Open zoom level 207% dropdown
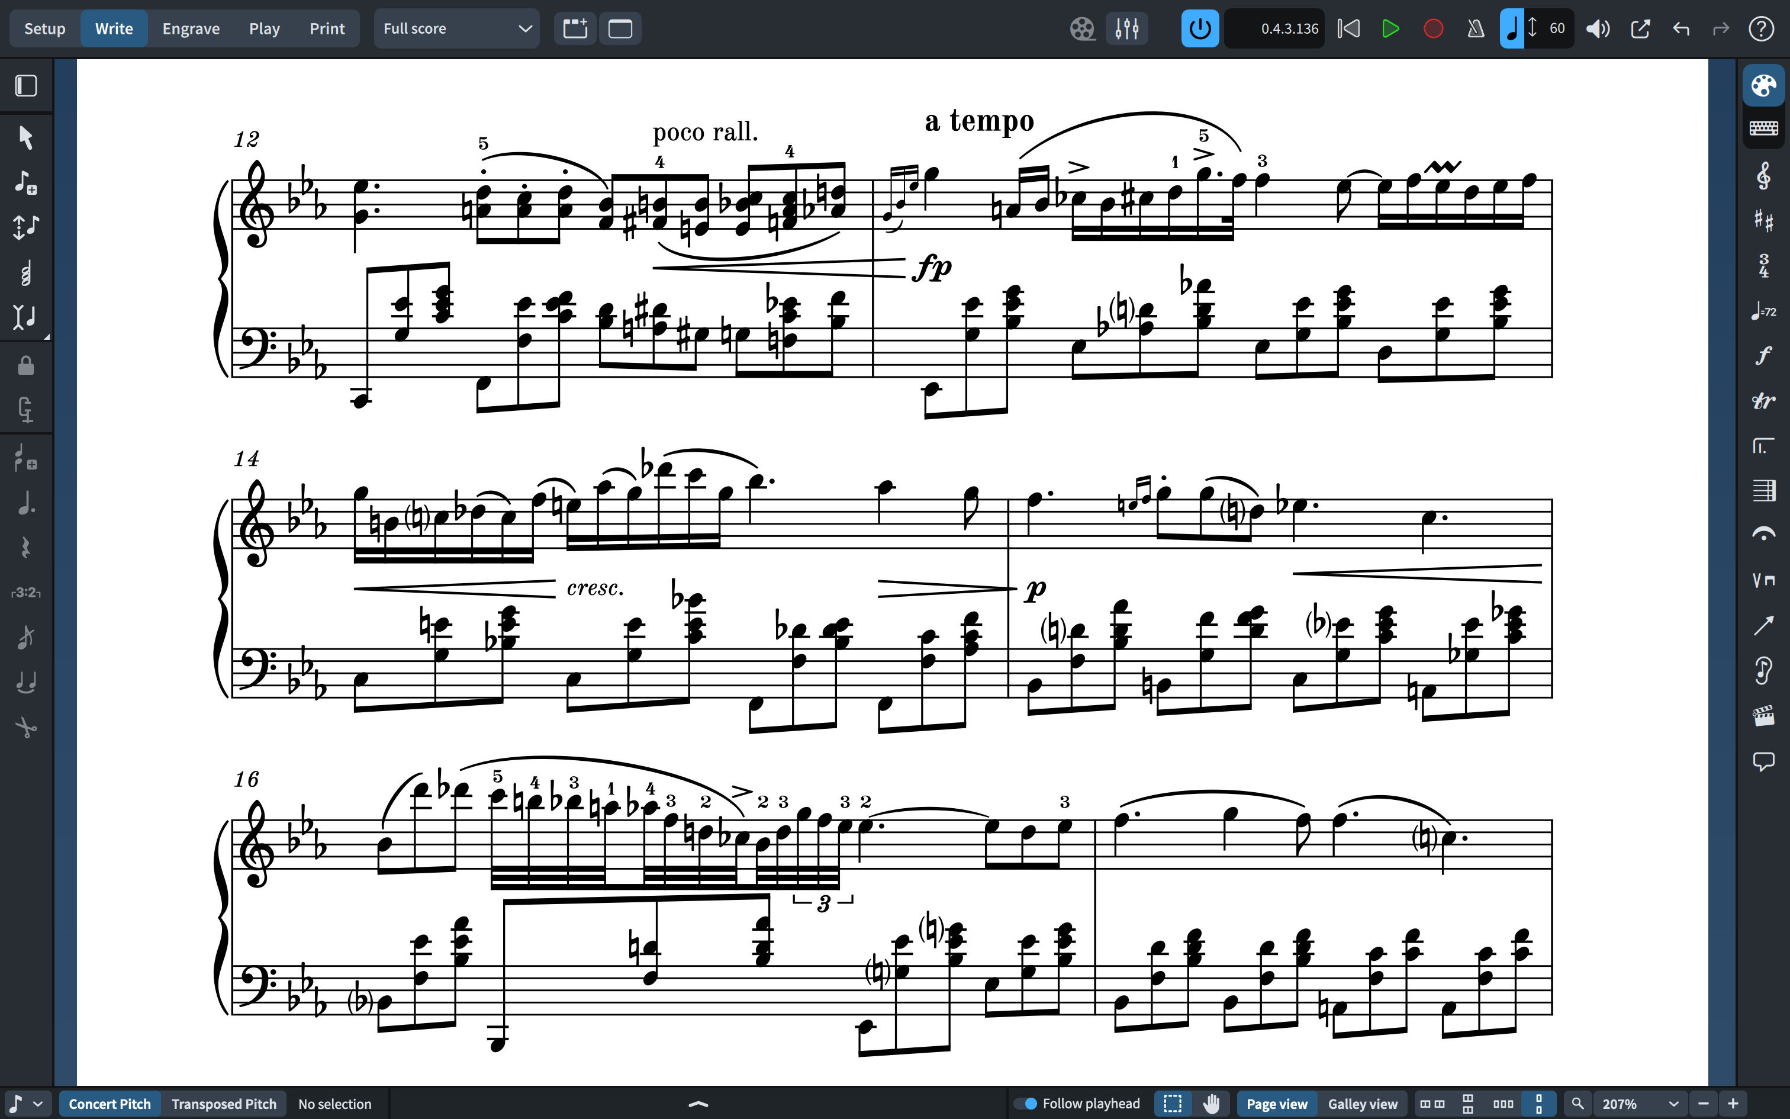 (1640, 1104)
